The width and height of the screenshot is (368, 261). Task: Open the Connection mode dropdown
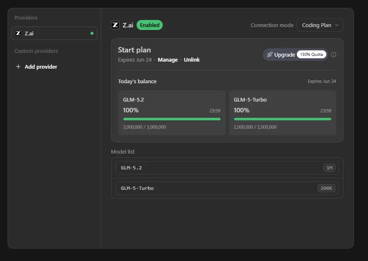pos(320,25)
